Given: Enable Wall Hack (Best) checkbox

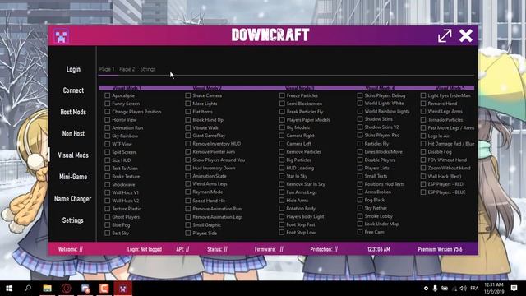Looking at the screenshot, I should pyautogui.click(x=423, y=176).
